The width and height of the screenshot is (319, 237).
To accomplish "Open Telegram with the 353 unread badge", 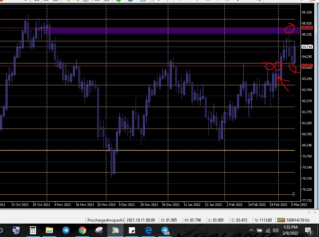I will click(165, 231).
